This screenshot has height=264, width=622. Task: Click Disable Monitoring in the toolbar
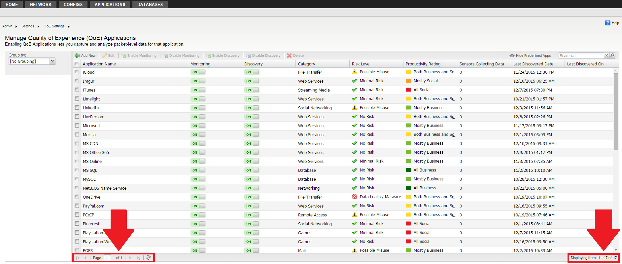[x=181, y=56]
